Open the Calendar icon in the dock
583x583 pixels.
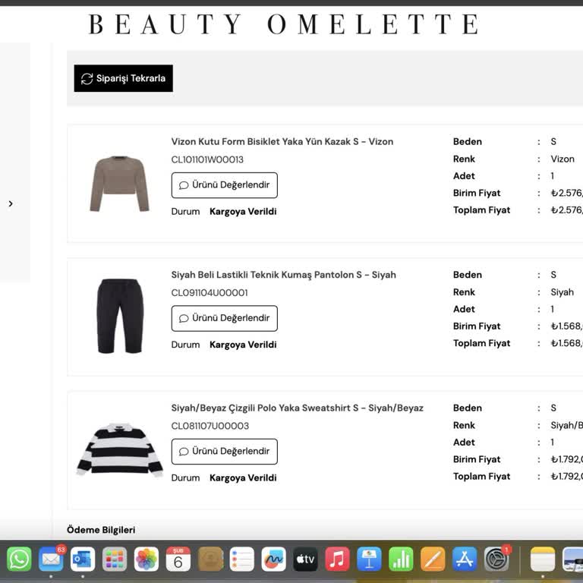(x=178, y=559)
